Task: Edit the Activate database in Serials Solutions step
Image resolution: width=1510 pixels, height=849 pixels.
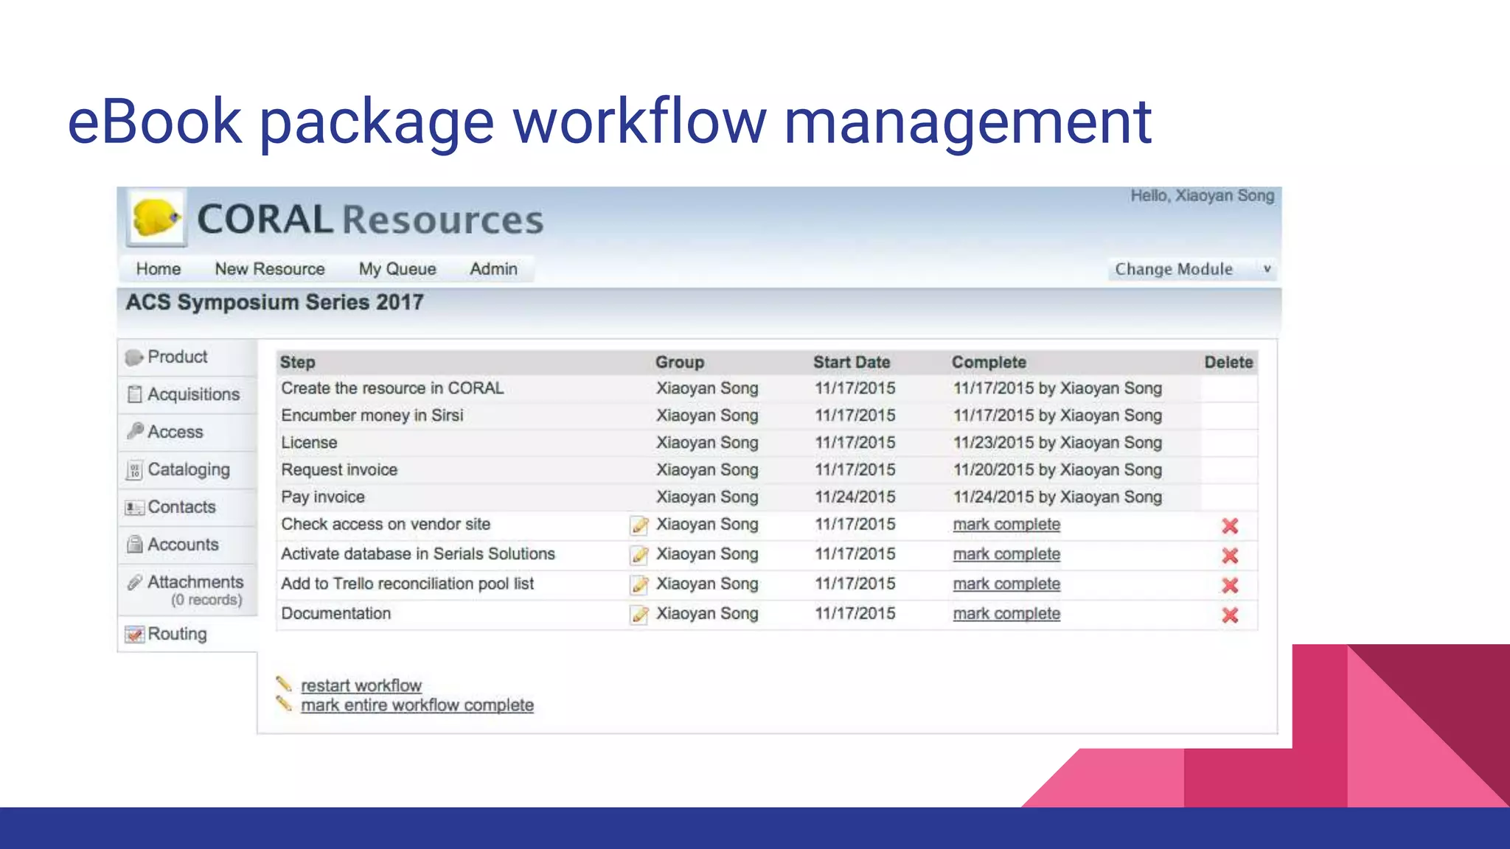Action: click(x=639, y=555)
